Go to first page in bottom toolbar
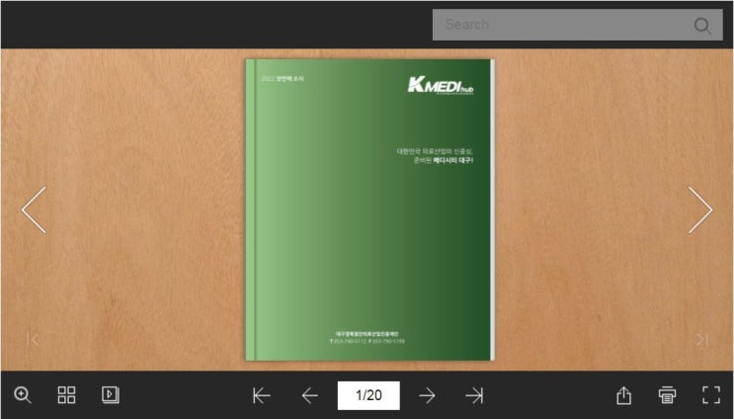734x419 pixels. [x=261, y=395]
